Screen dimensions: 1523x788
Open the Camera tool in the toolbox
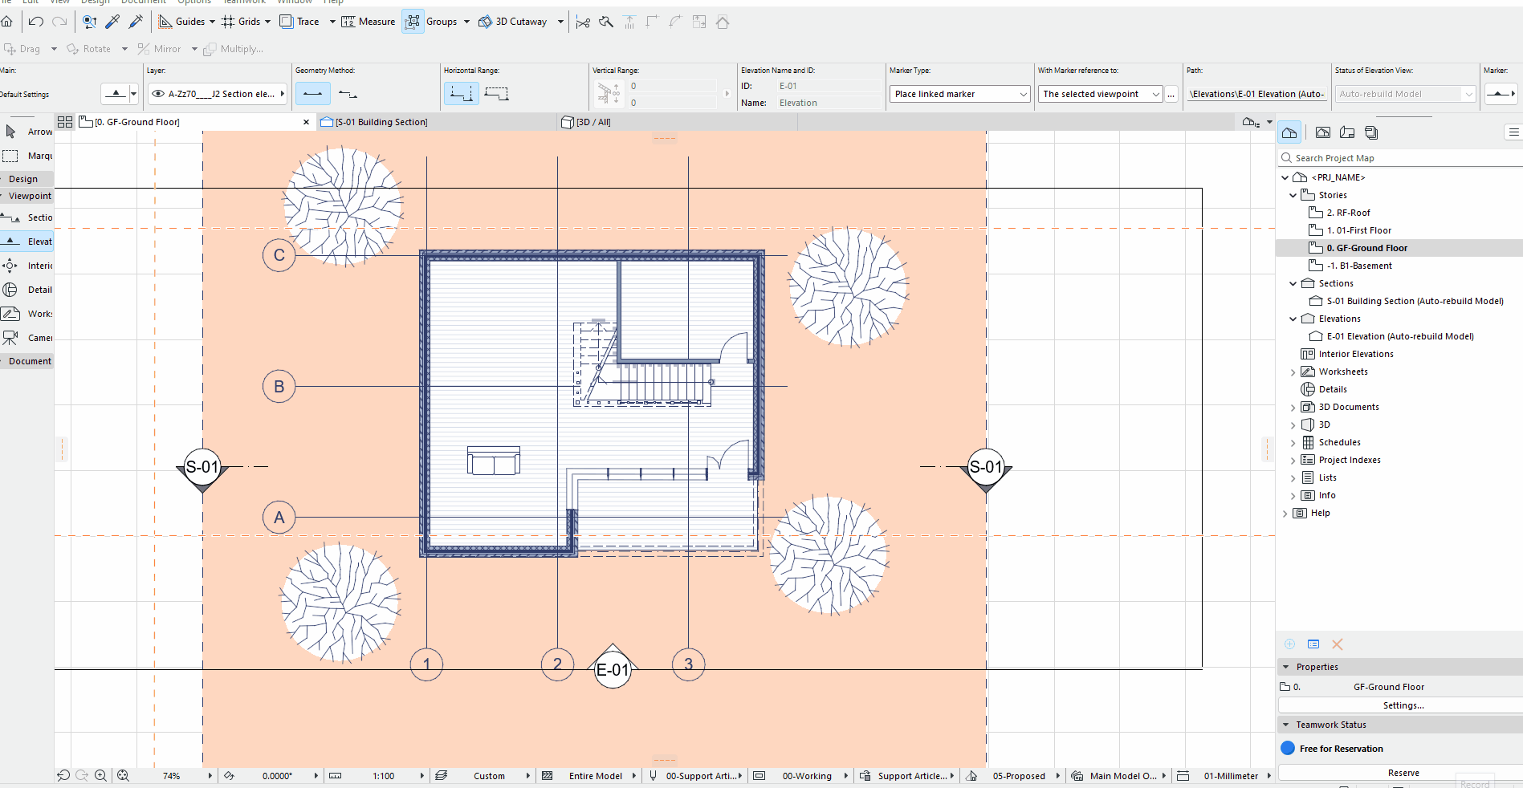[11, 338]
